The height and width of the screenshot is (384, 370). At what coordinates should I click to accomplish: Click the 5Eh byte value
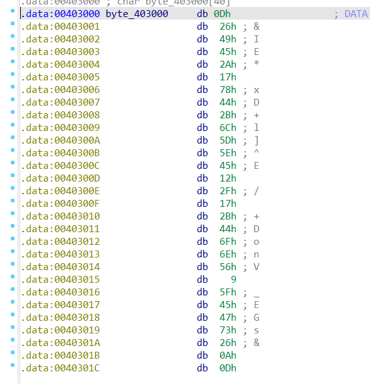coord(228,153)
